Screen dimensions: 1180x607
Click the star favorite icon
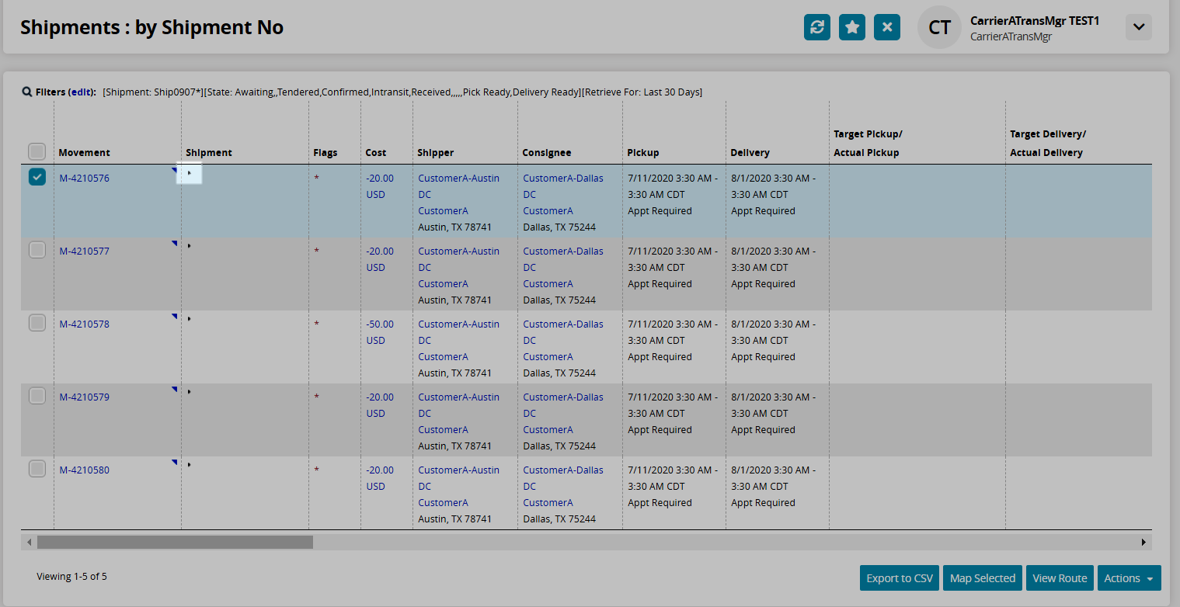851,27
